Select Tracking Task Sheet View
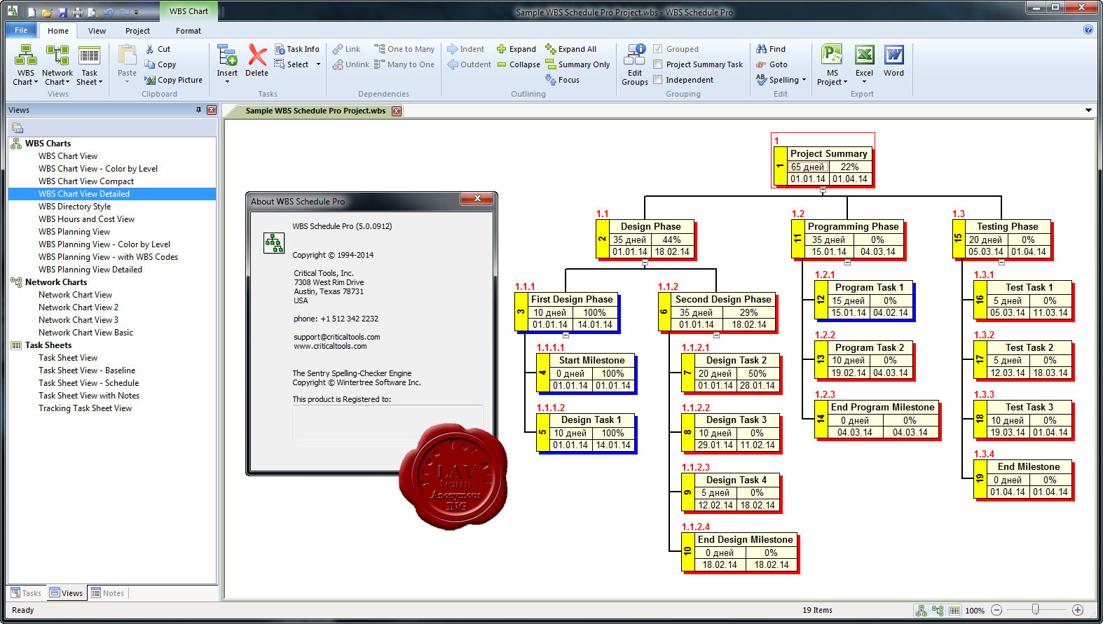1103x624 pixels. [85, 408]
